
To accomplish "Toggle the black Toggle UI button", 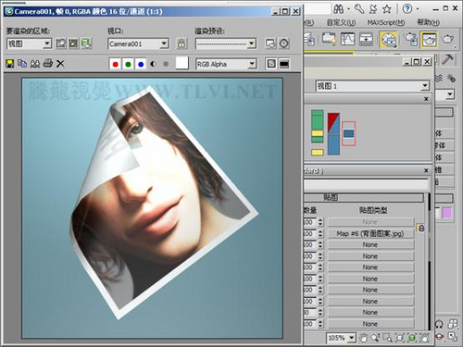I will tap(284, 64).
